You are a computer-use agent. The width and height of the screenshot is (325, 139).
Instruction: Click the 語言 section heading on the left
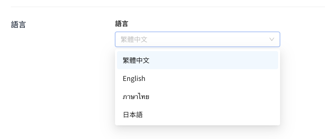(18, 24)
